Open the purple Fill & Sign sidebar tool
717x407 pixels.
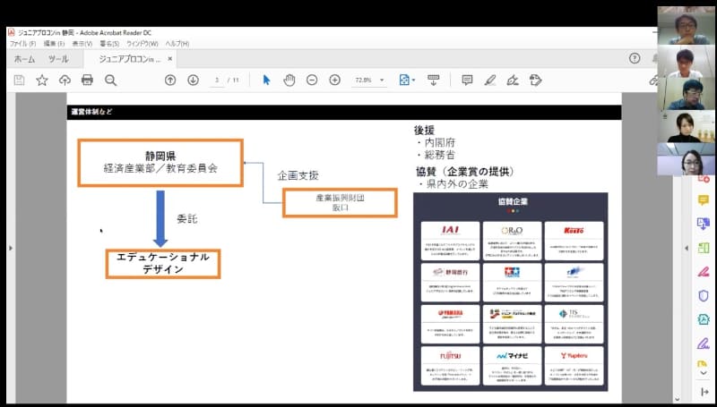pos(704,343)
